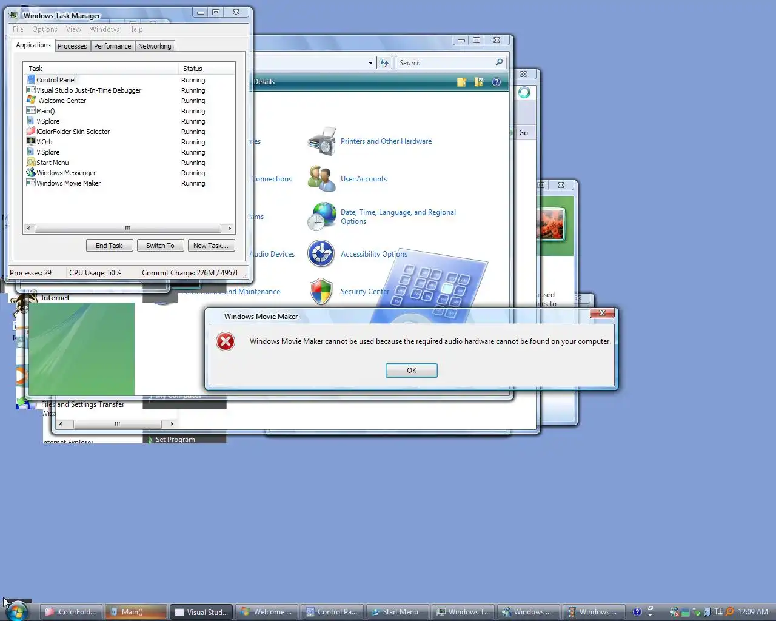Viewport: 776px width, 621px height.
Task: Open the address bar dropdown arrow in Control Panel
Action: click(370, 62)
